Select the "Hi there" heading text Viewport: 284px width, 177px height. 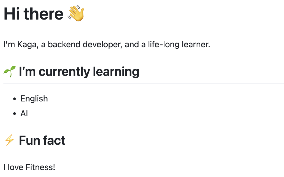point(34,14)
